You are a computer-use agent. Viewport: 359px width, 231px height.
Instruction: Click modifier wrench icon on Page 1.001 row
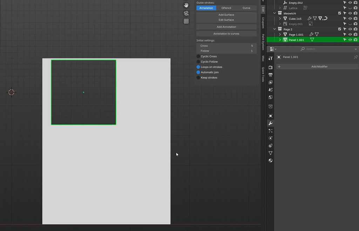pyautogui.click(x=311, y=34)
